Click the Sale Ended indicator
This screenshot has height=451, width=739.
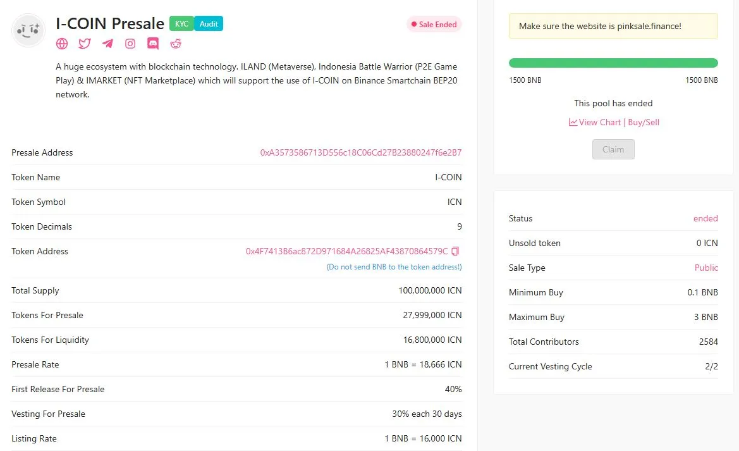434,24
